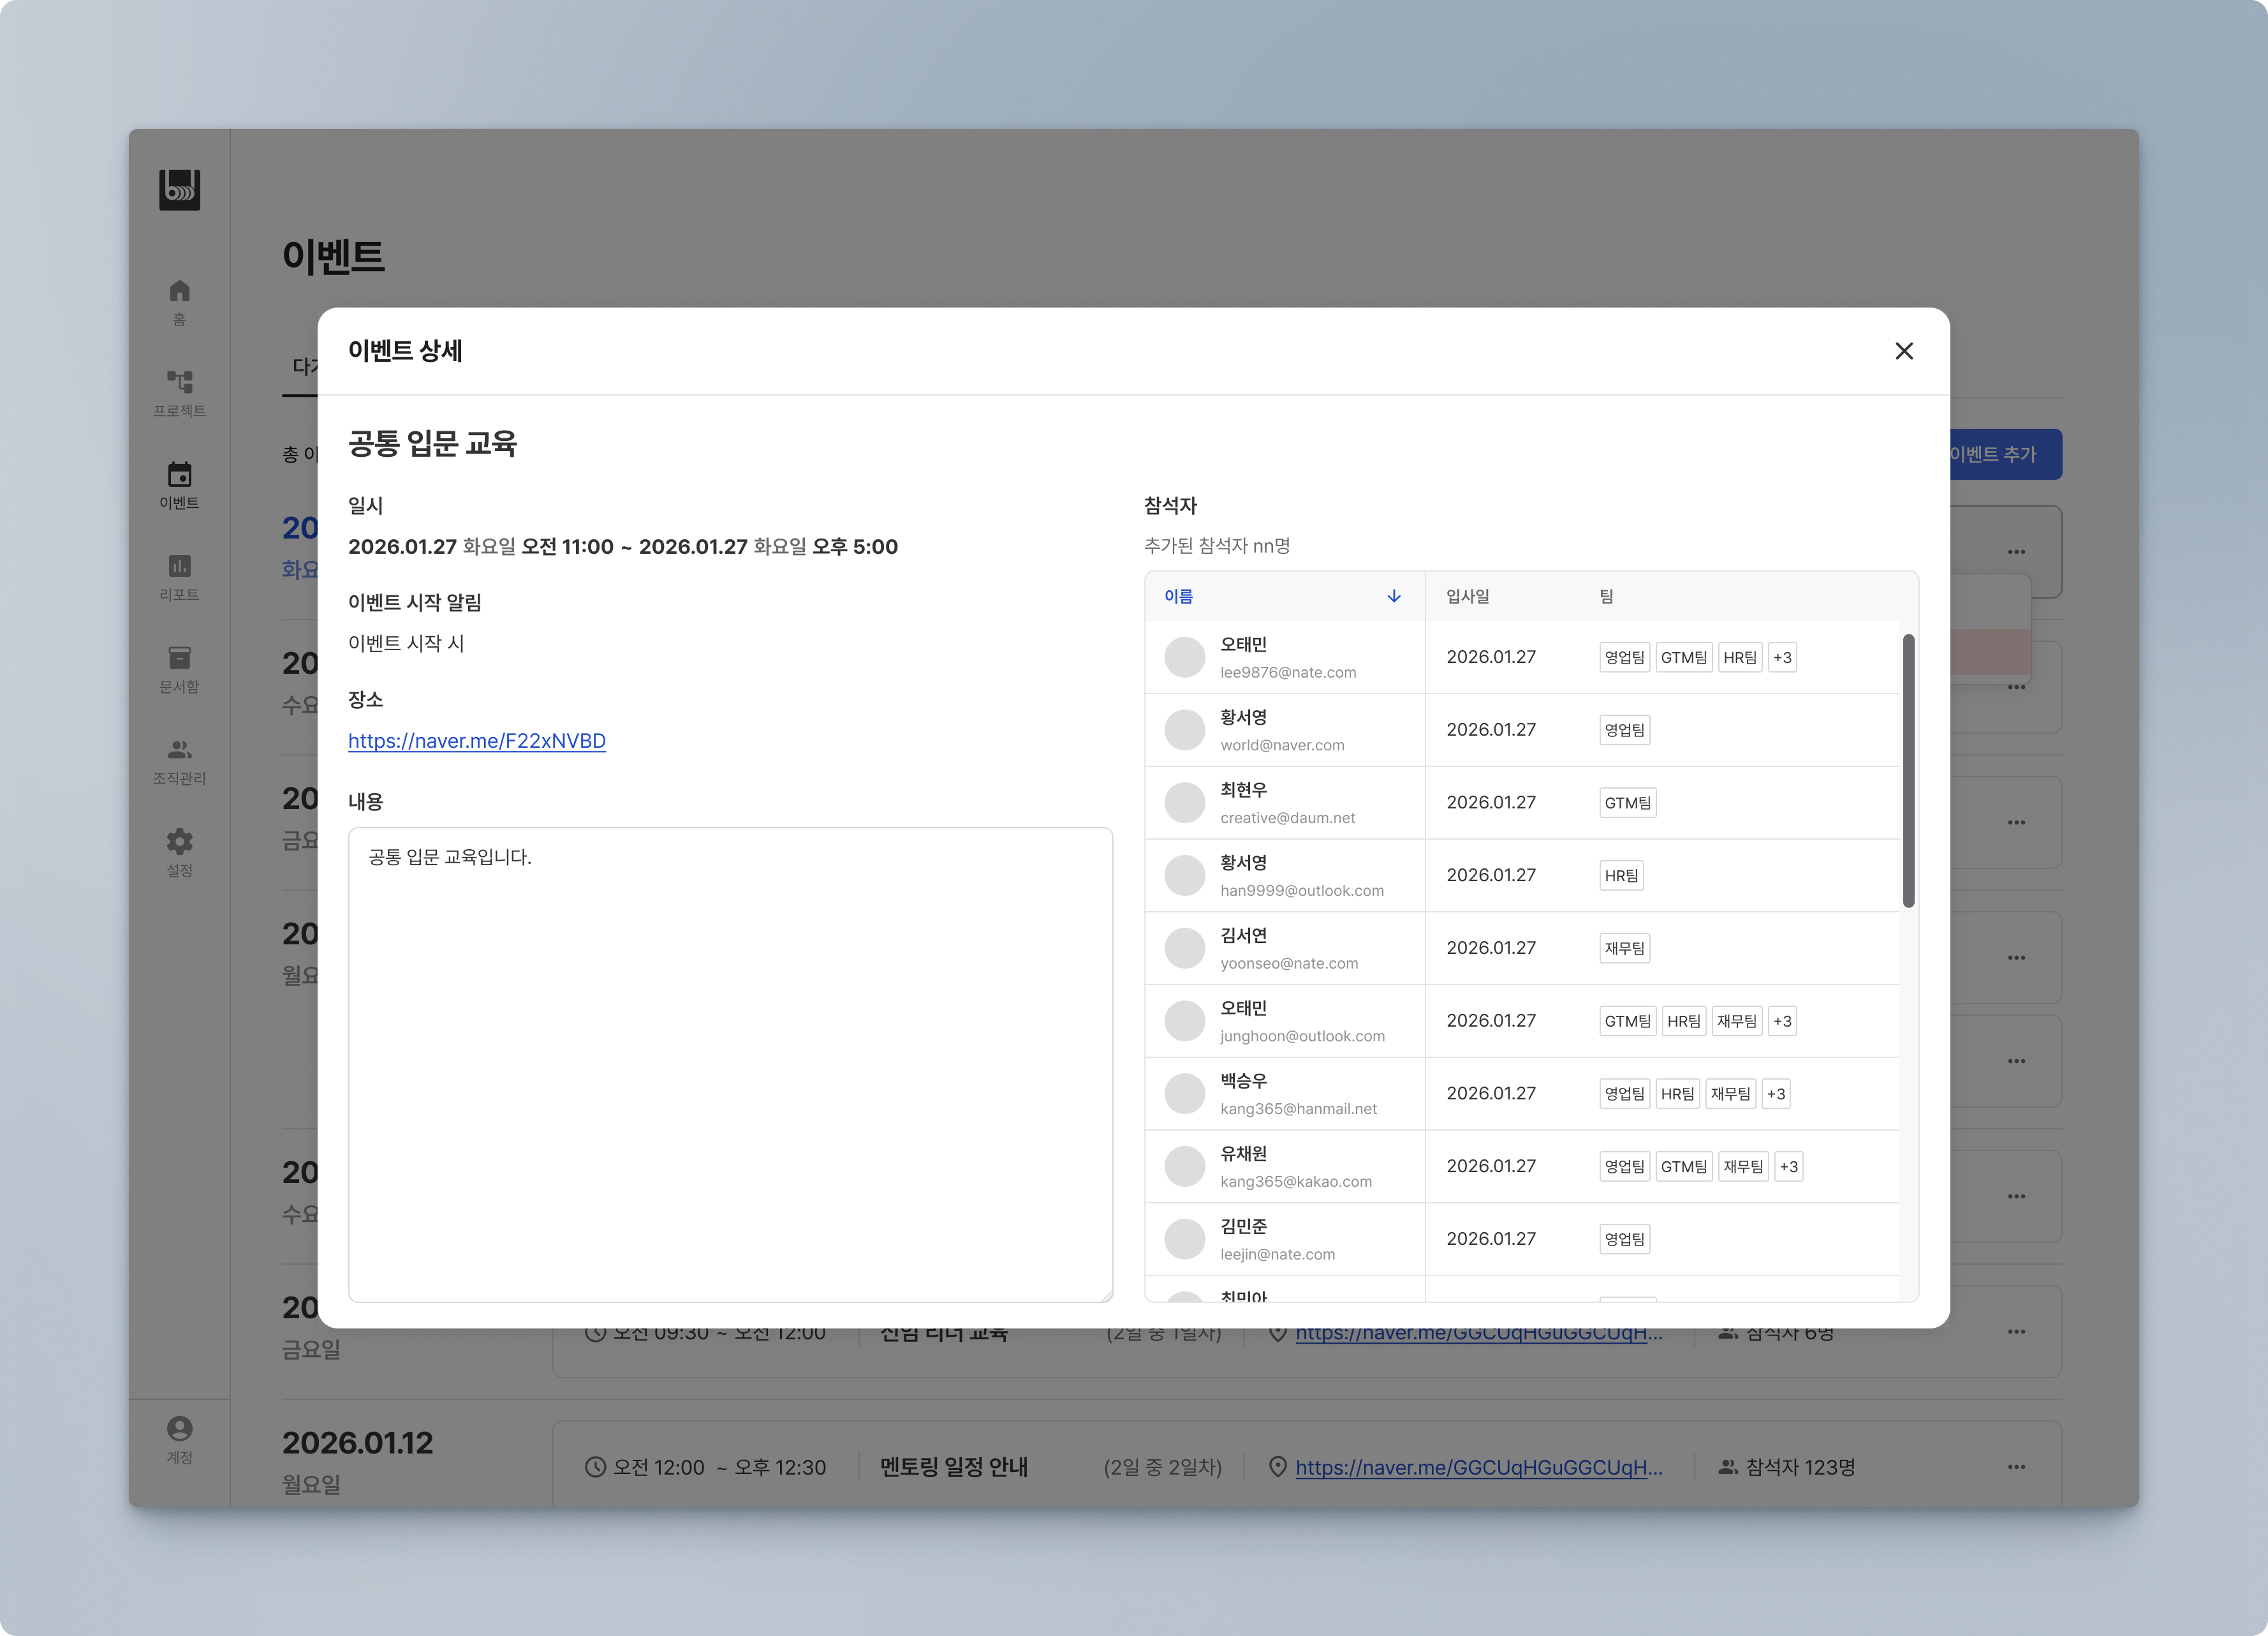Viewport: 2268px width, 1636px height.
Task: Open the naver.me/F22xNVBD location link
Action: coord(476,740)
